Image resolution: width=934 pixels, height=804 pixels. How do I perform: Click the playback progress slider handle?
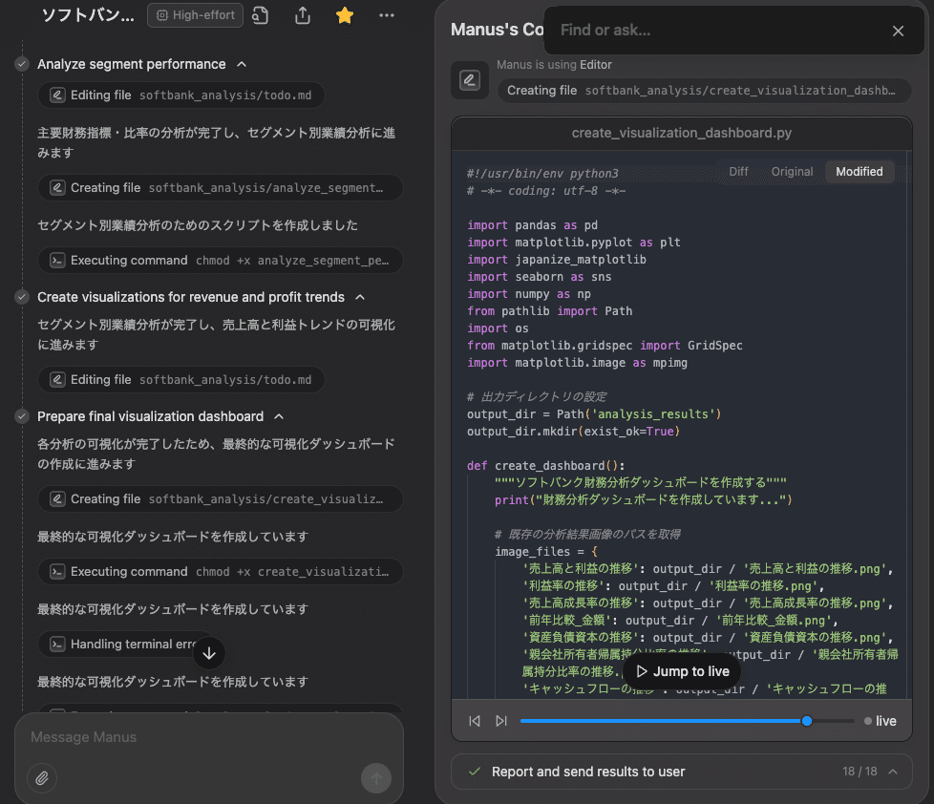click(x=807, y=721)
